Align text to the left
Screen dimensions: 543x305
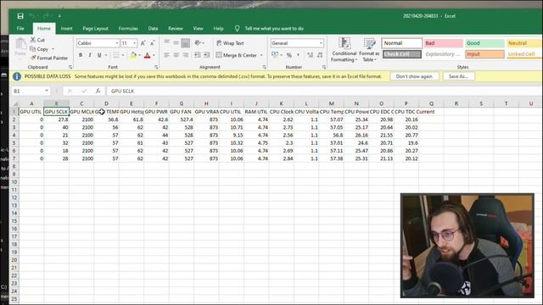click(166, 55)
